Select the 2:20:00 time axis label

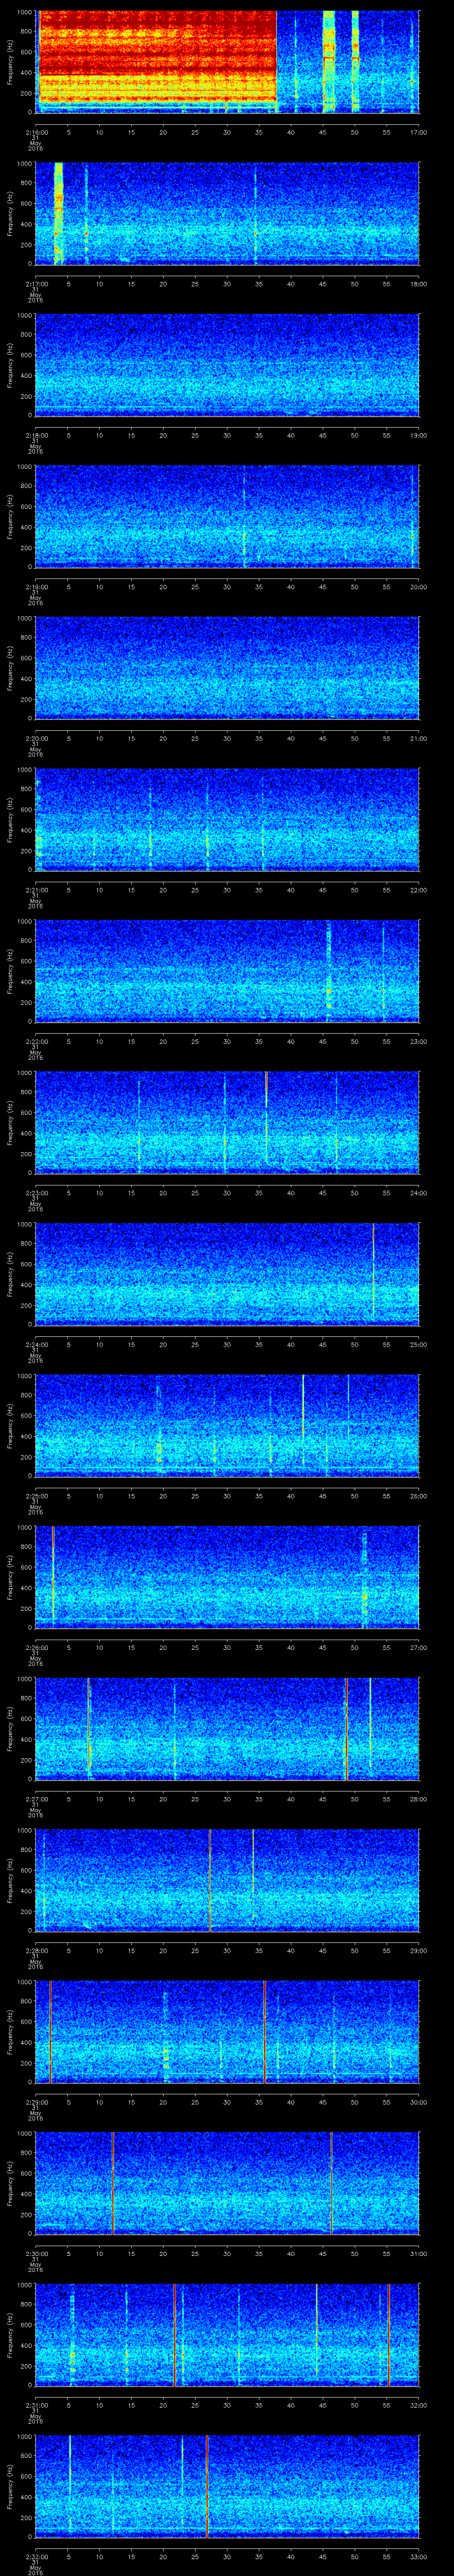[36, 739]
